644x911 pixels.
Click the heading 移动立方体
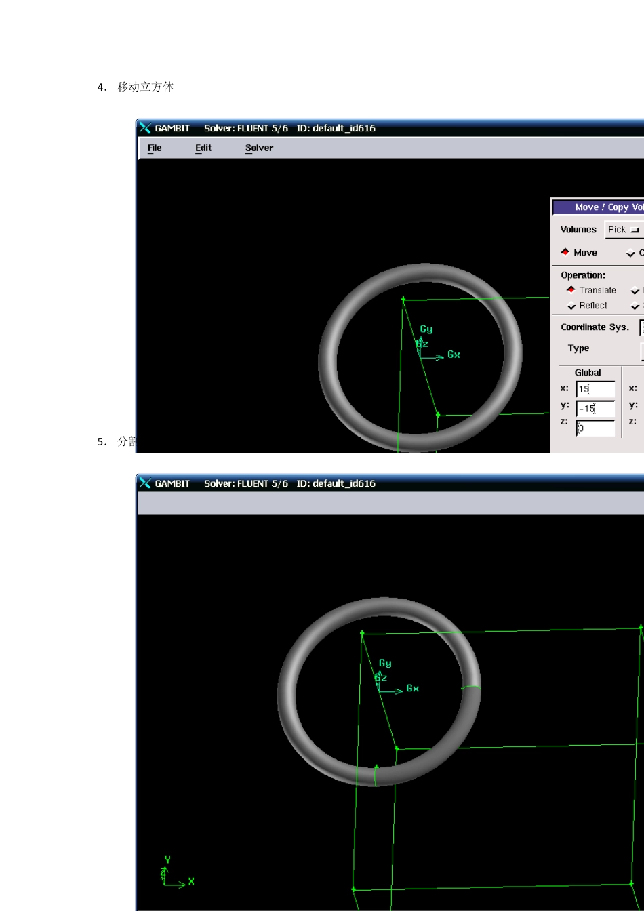(145, 87)
